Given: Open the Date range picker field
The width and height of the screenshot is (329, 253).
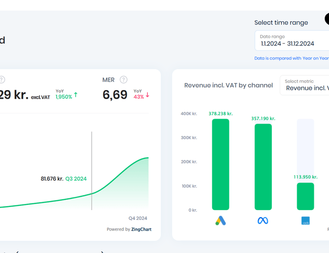Looking at the screenshot, I should tap(293, 40).
